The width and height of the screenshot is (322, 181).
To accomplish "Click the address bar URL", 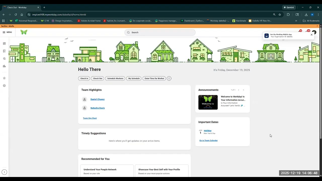I will [x=59, y=15].
